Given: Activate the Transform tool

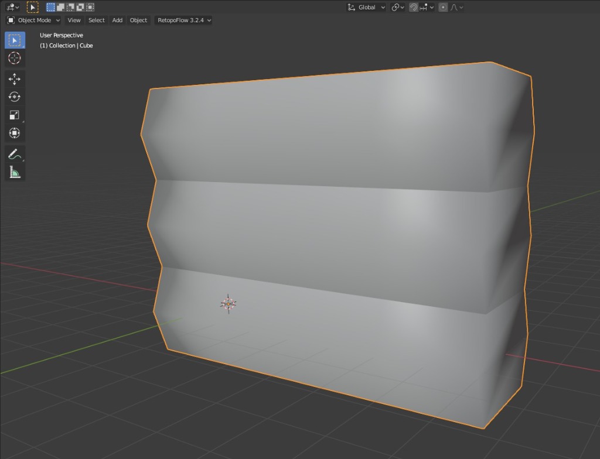Looking at the screenshot, I should click(x=15, y=133).
